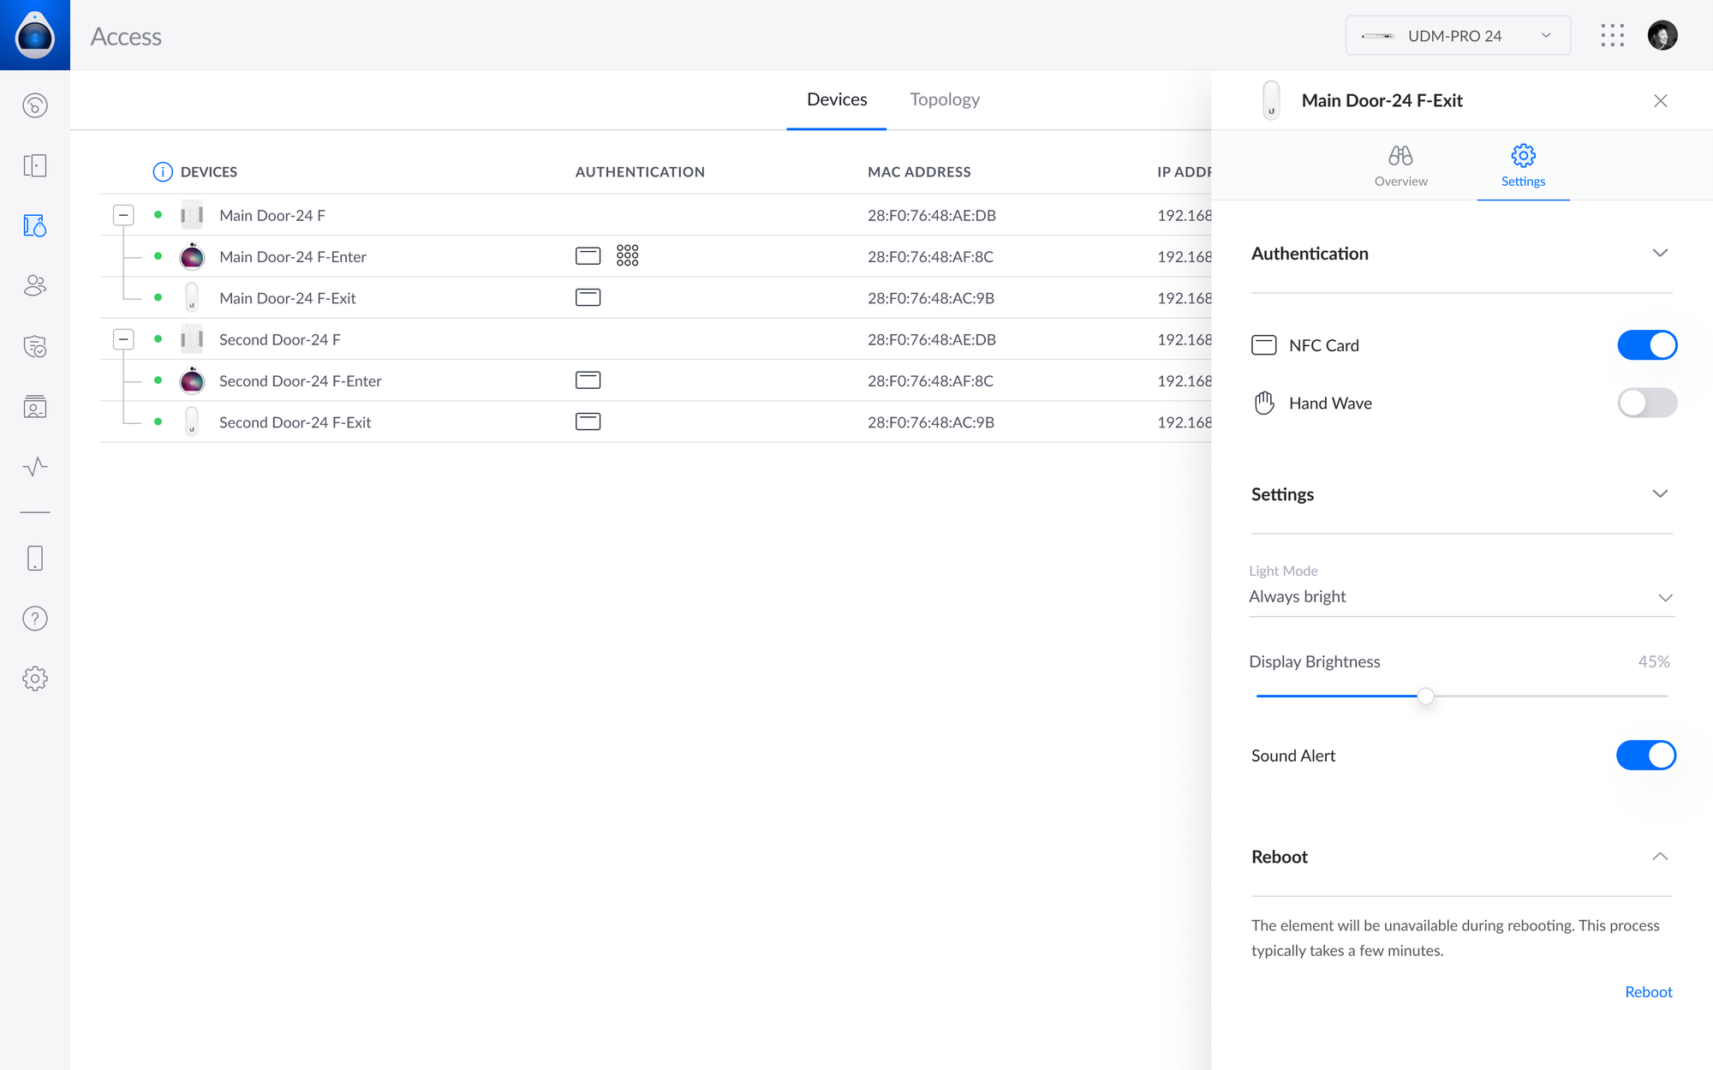Close the Main Door-24 F-Exit panel
Image resolution: width=1713 pixels, height=1070 pixels.
point(1660,101)
